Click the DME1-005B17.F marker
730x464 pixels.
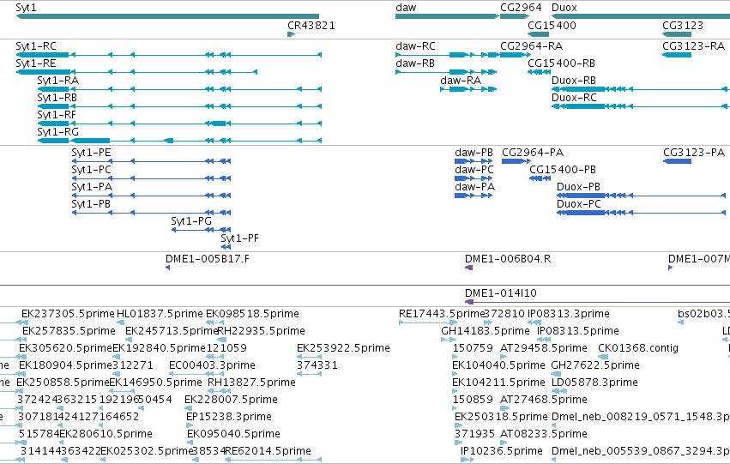point(167,268)
